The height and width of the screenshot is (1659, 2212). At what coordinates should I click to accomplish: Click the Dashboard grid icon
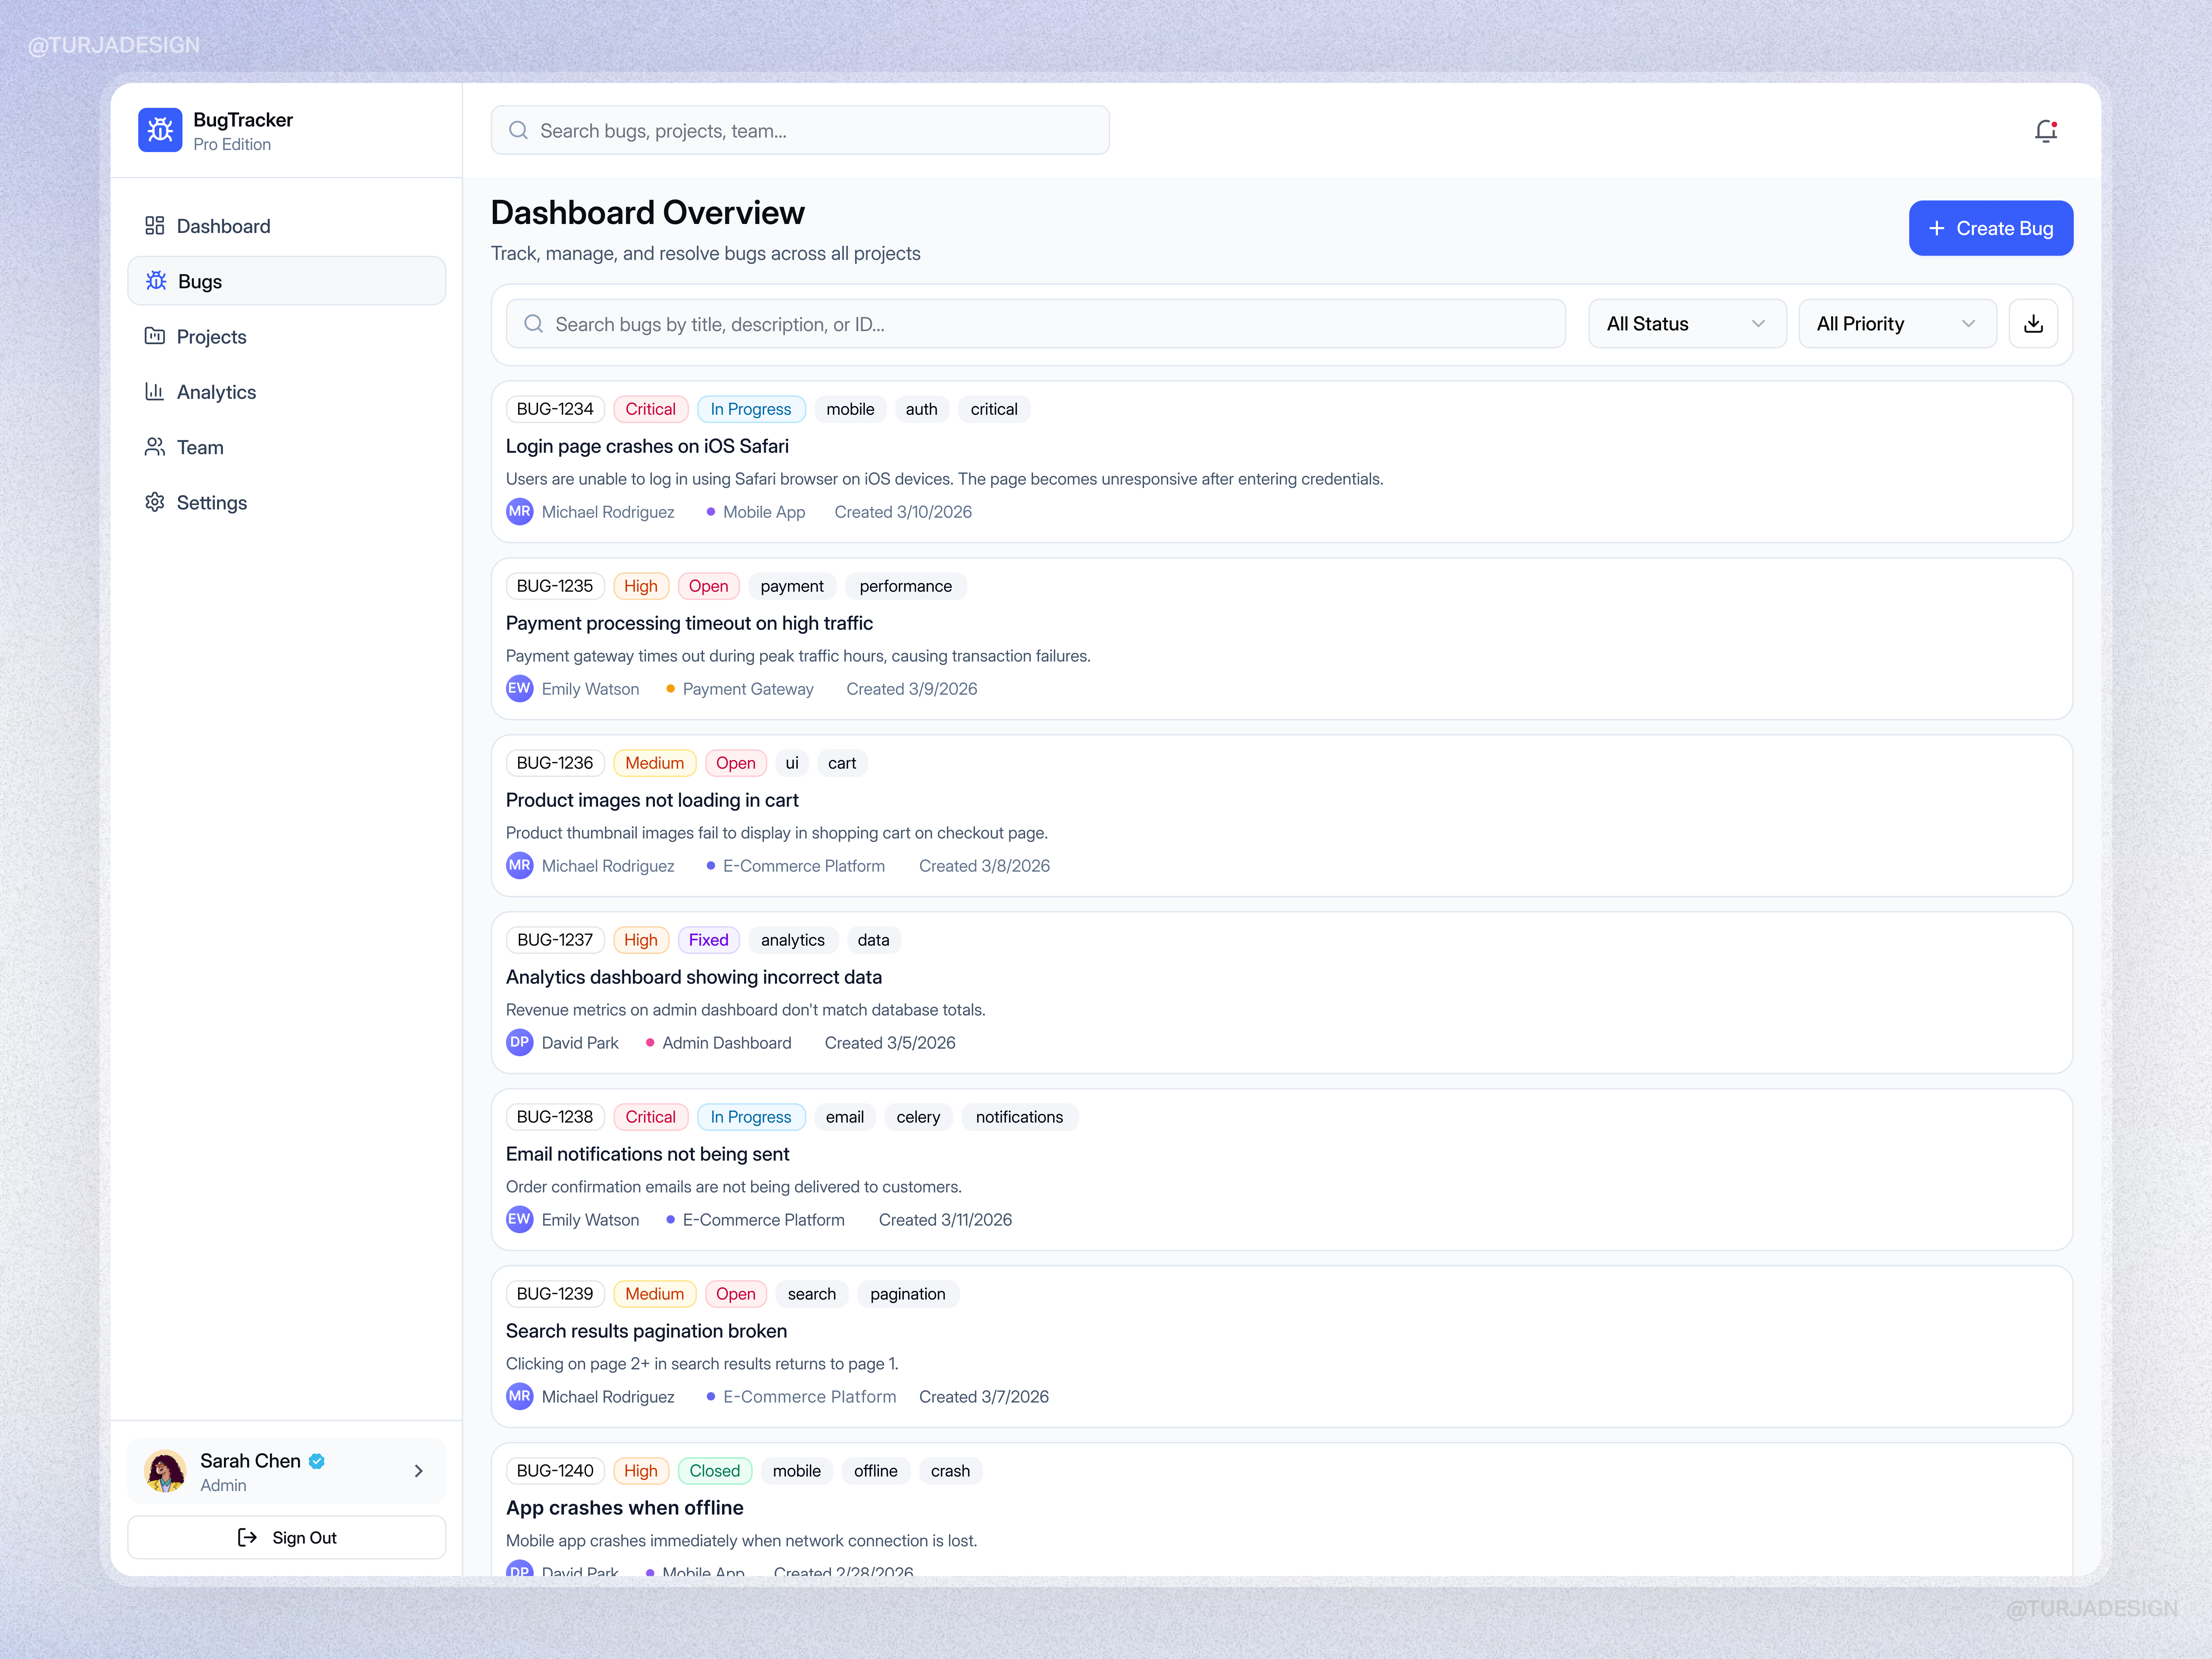155,226
